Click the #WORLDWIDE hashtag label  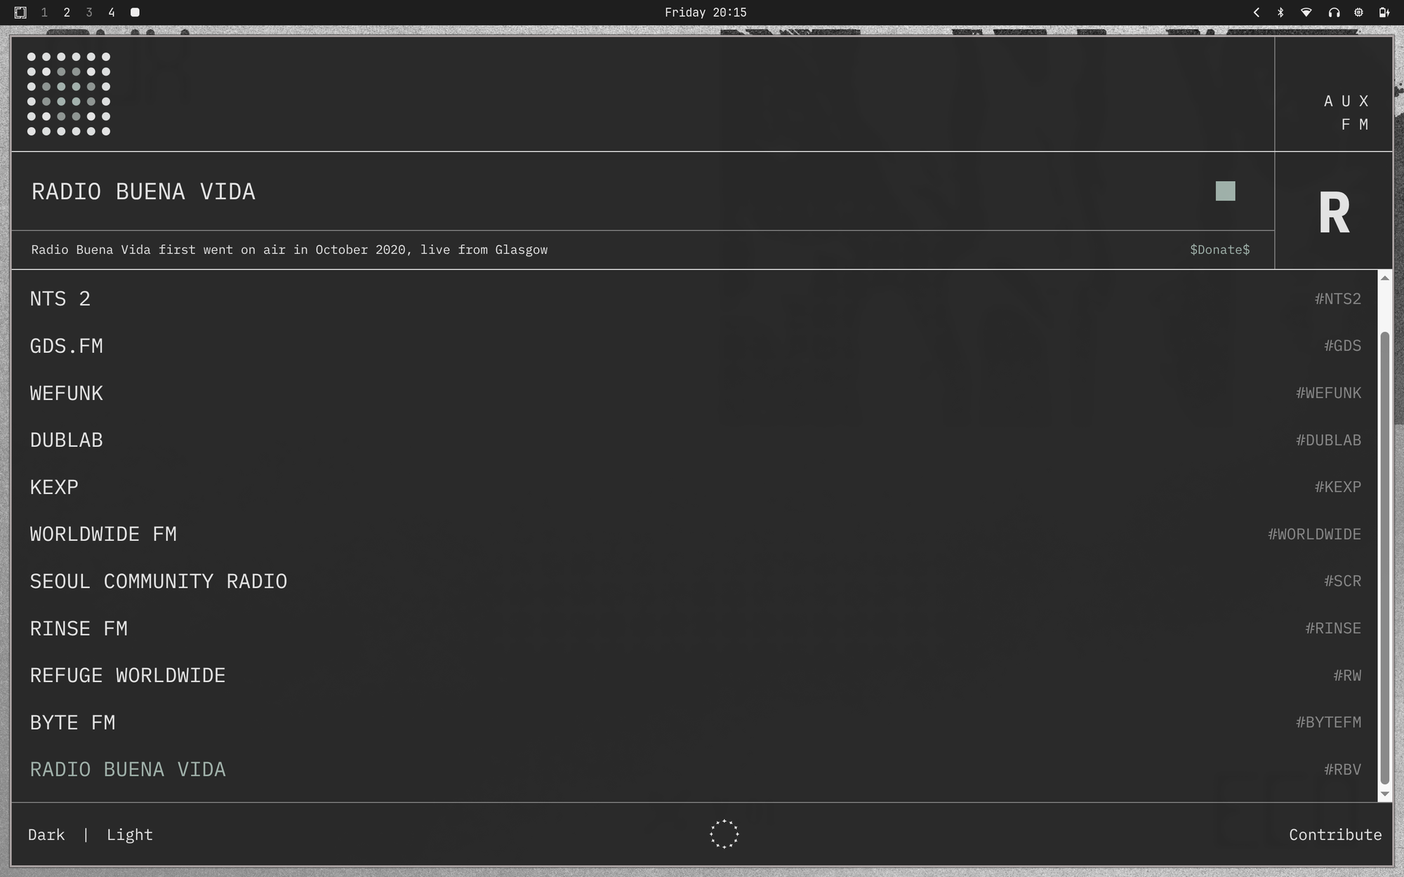pyautogui.click(x=1314, y=535)
